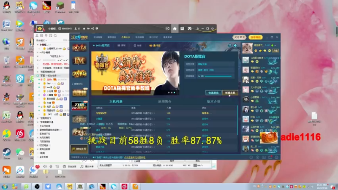Open the user status dropdown arrow next to avatar

(x=275, y=46)
